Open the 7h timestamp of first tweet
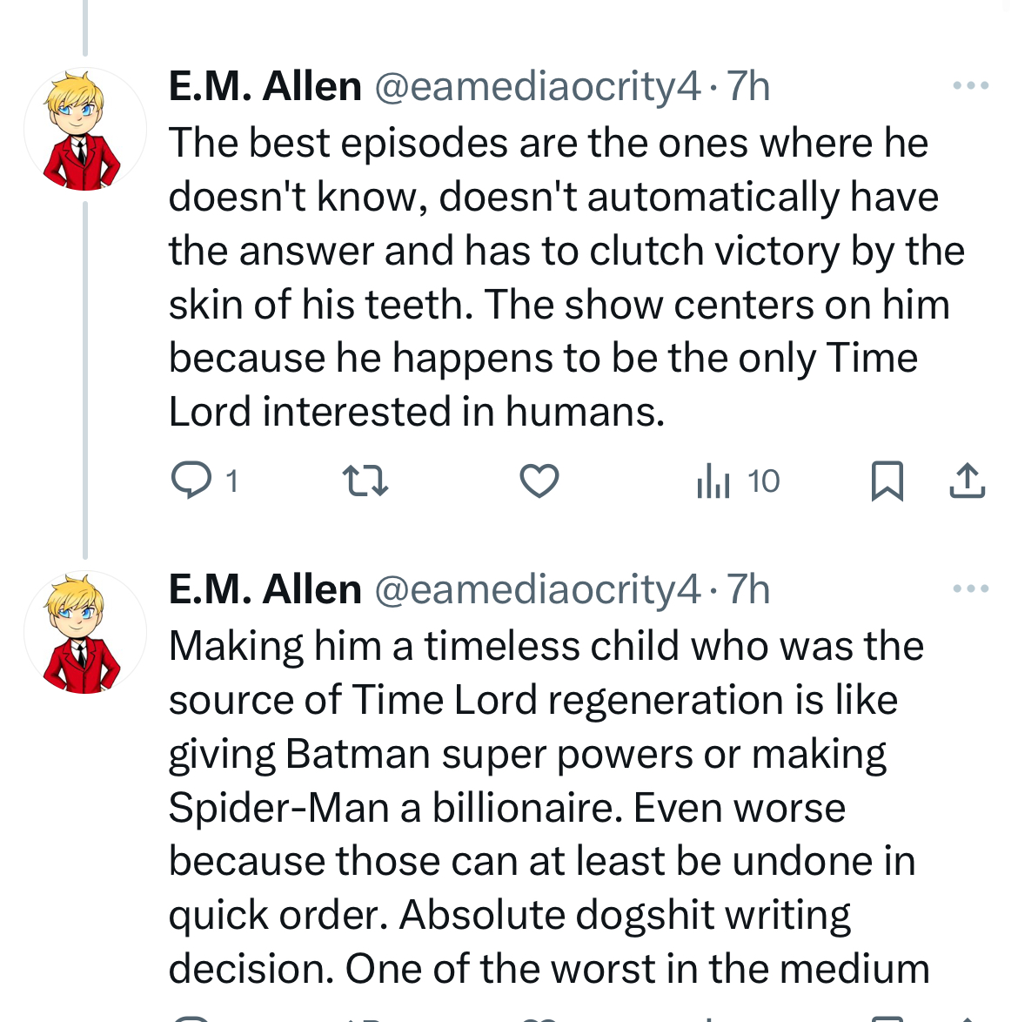 pyautogui.click(x=747, y=86)
